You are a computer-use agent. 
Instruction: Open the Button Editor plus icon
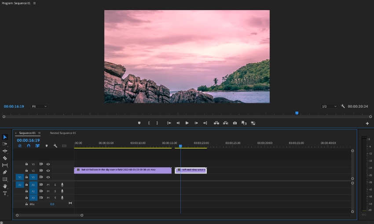coord(367,123)
